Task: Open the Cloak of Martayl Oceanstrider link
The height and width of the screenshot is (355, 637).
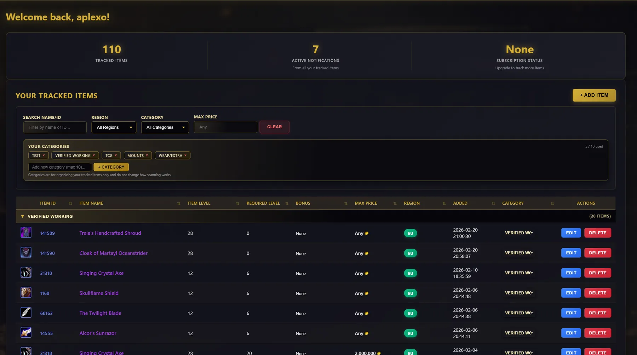Action: [113, 253]
